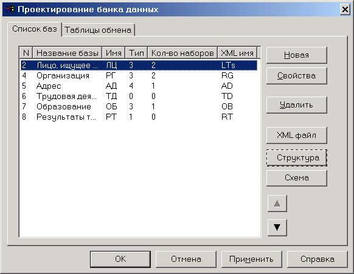Viewport: 354px width, 274px height.
Task: Switch to the Таблицы обмена tab
Action: pos(98,30)
